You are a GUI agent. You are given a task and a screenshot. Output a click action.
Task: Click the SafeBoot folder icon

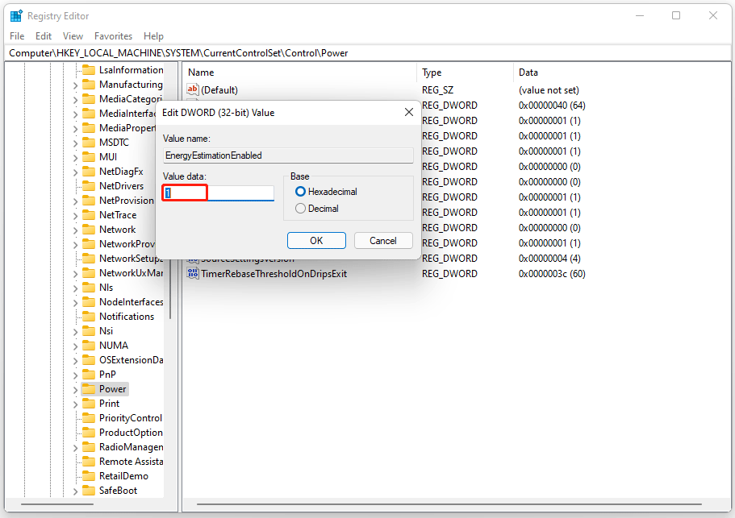(88, 491)
